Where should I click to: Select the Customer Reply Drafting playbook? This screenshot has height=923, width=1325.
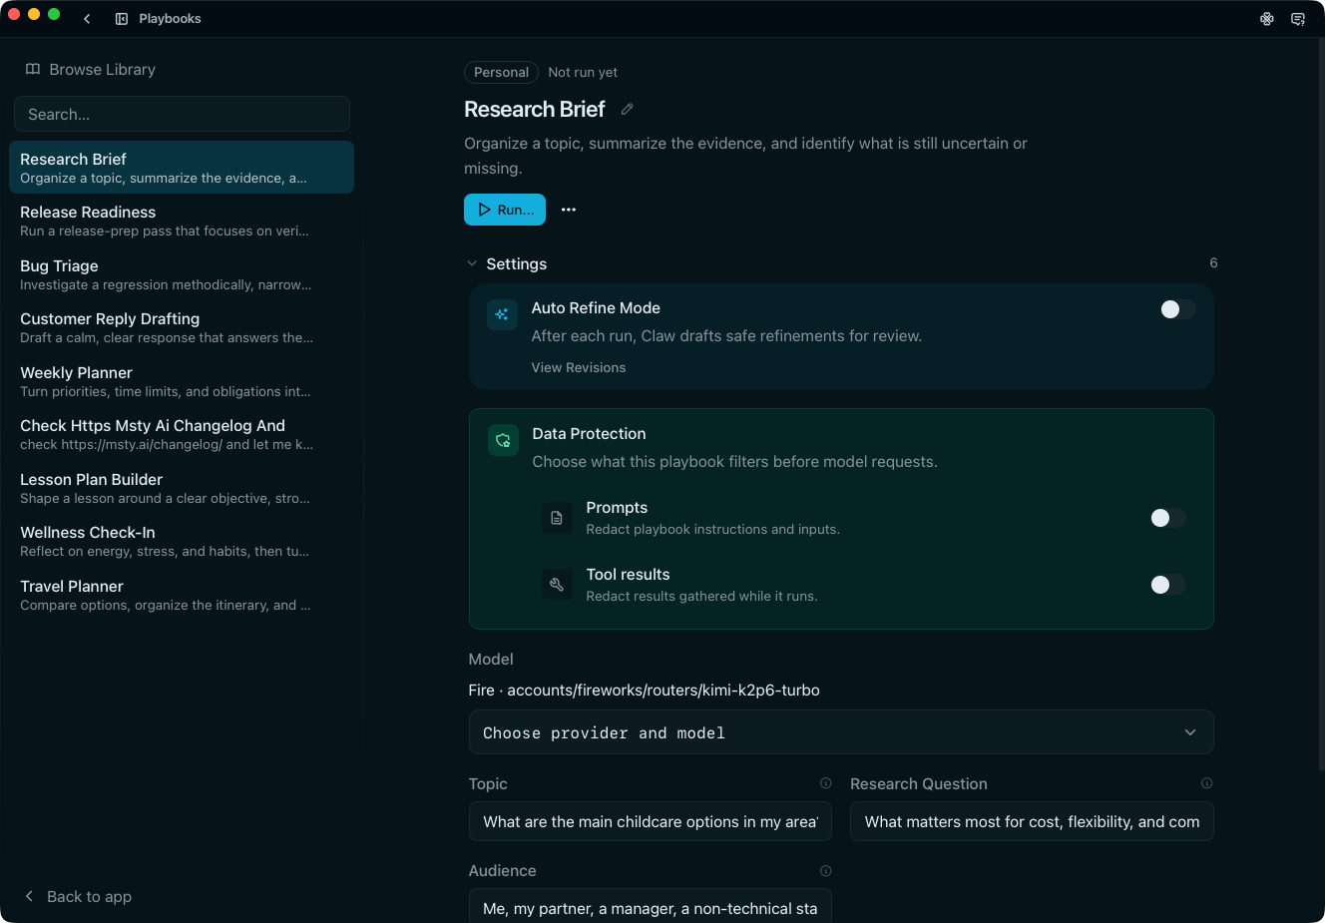click(182, 327)
